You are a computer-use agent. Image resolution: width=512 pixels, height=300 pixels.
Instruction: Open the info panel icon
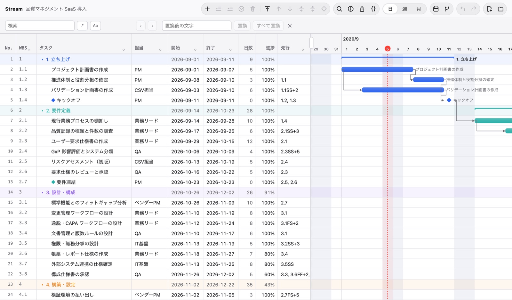click(351, 9)
